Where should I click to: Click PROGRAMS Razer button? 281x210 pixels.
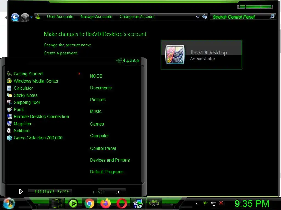[x=50, y=192]
